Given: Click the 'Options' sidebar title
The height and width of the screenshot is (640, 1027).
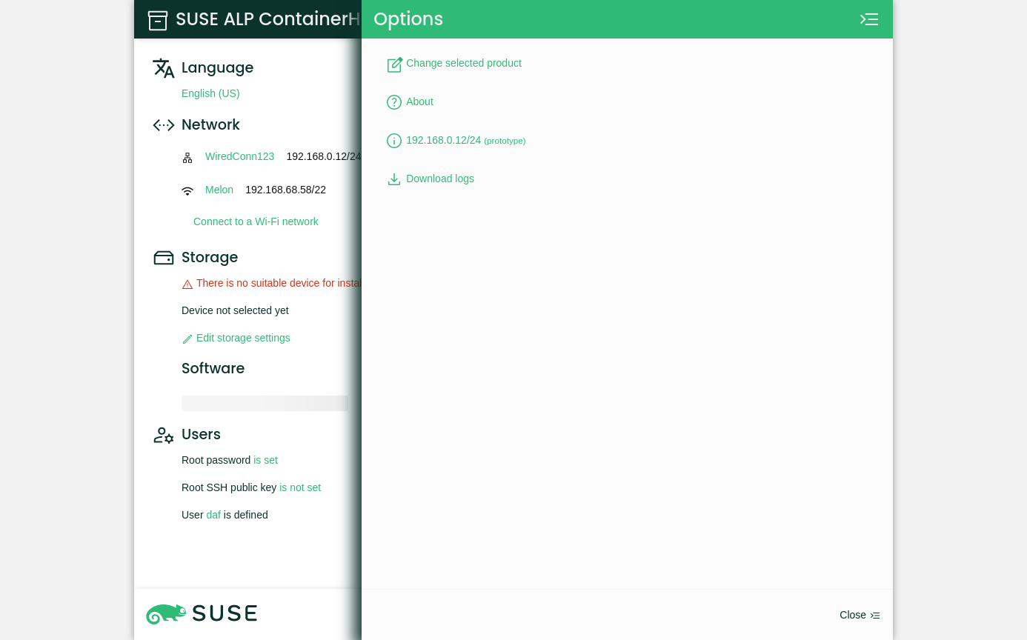Looking at the screenshot, I should click(x=408, y=19).
